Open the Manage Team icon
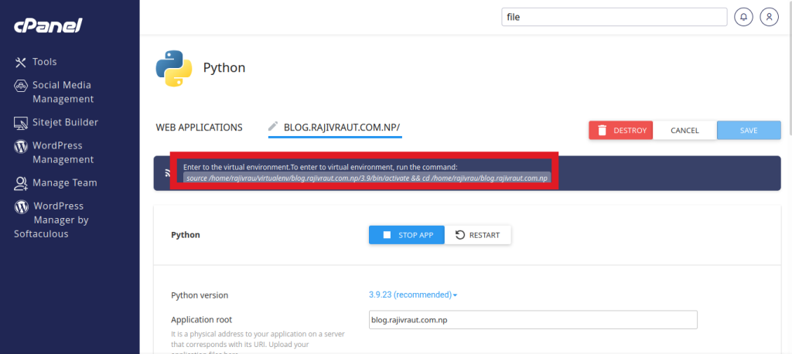Viewport: 792px width, 354px height. click(x=21, y=183)
